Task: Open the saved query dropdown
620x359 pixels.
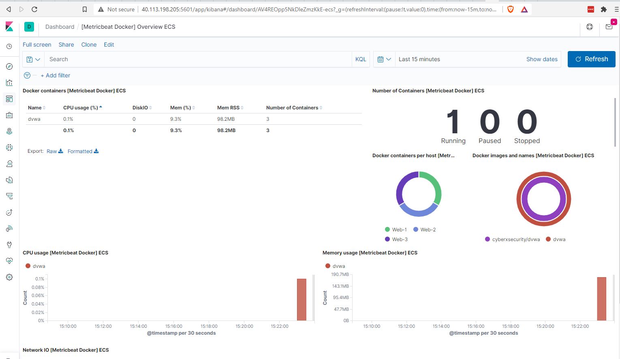Action: [x=33, y=59]
